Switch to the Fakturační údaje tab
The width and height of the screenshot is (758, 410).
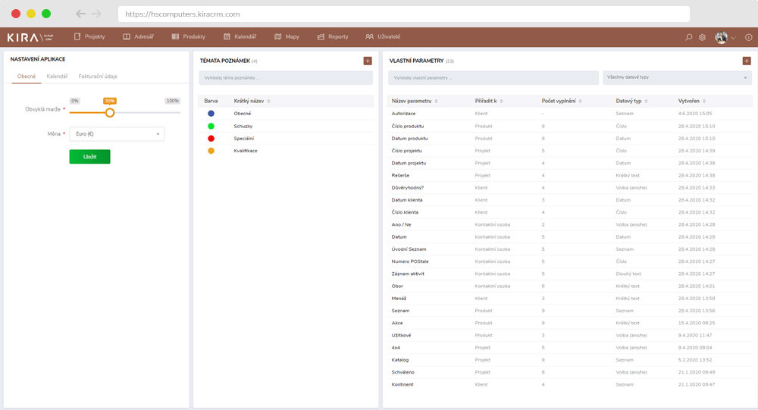[98, 76]
